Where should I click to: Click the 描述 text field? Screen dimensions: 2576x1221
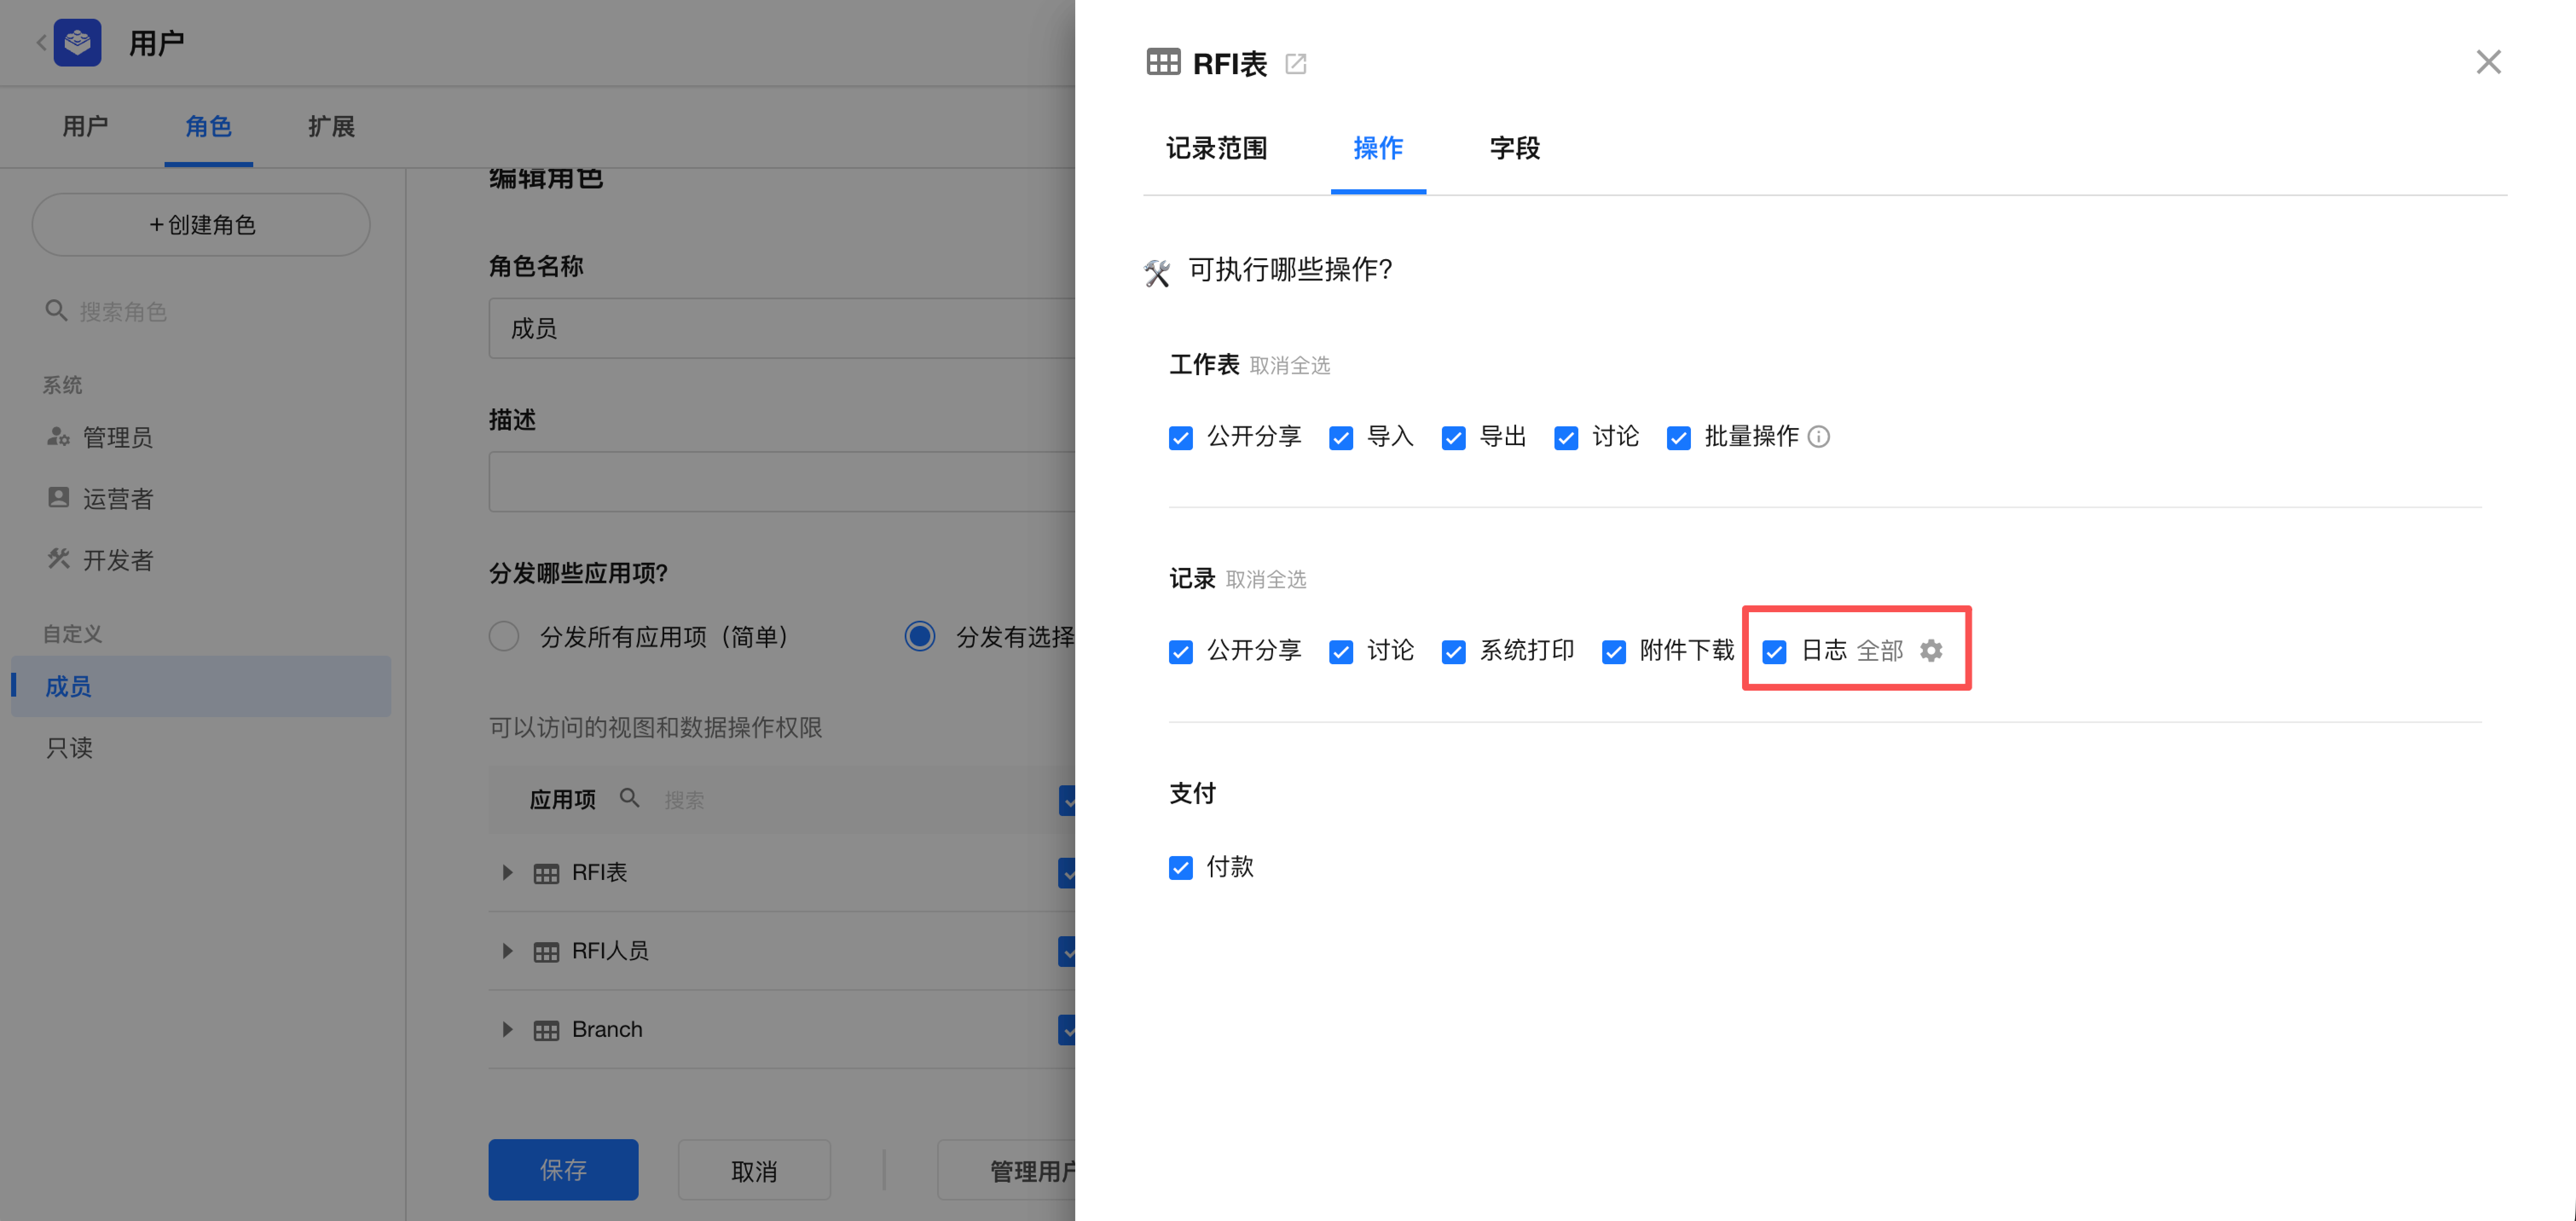click(x=782, y=482)
